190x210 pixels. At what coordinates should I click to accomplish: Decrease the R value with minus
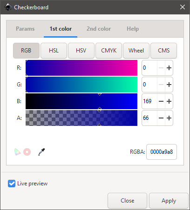(x=161, y=68)
